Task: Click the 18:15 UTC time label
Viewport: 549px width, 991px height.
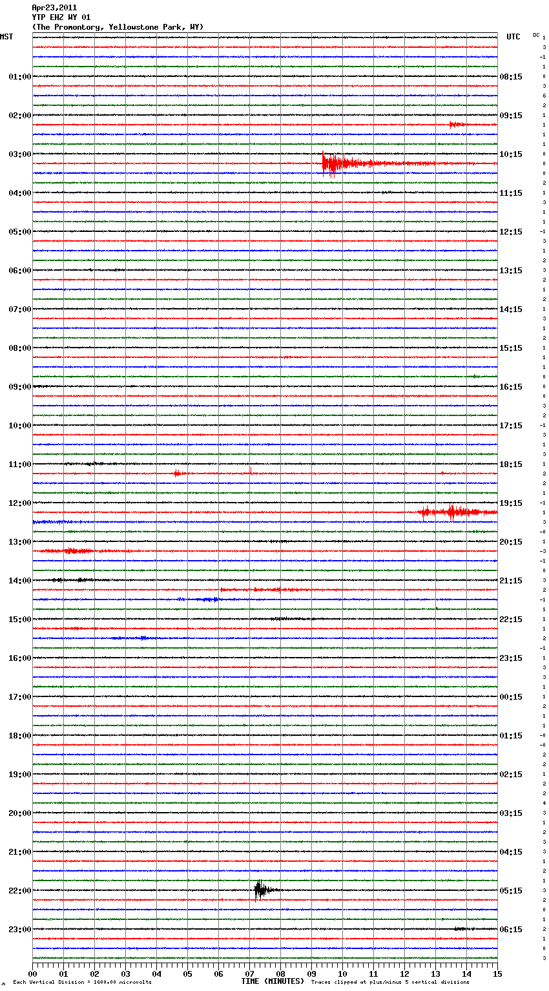Action: (511, 464)
